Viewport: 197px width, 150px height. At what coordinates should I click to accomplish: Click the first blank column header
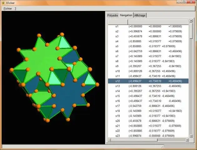coord(118,22)
